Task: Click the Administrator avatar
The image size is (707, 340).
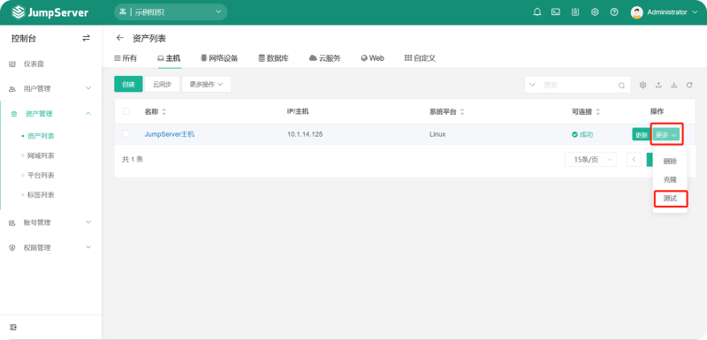Action: (x=636, y=12)
